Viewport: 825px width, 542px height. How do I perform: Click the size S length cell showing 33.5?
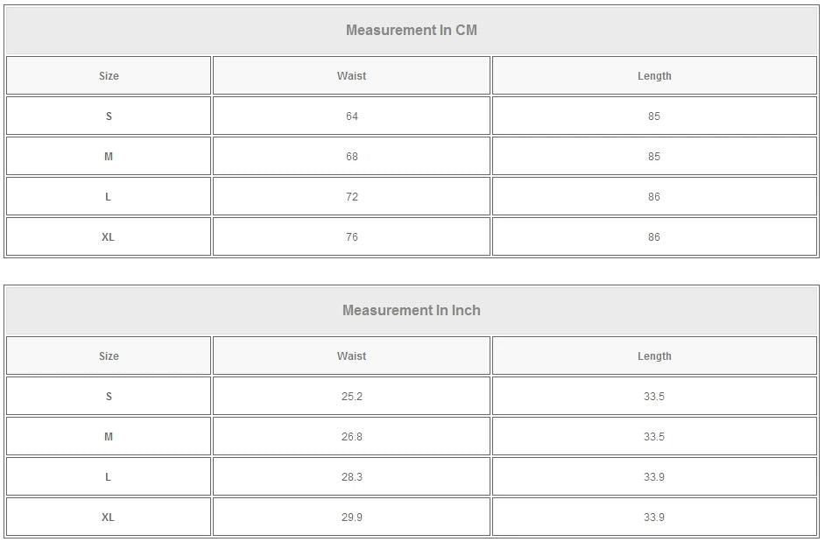[x=654, y=397]
